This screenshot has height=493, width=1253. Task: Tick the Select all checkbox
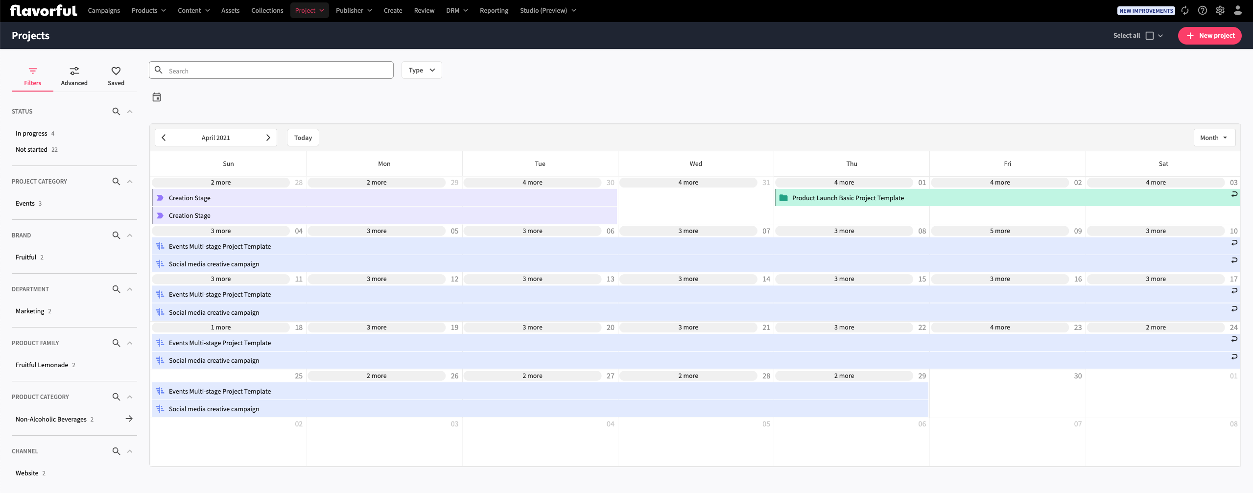point(1150,36)
